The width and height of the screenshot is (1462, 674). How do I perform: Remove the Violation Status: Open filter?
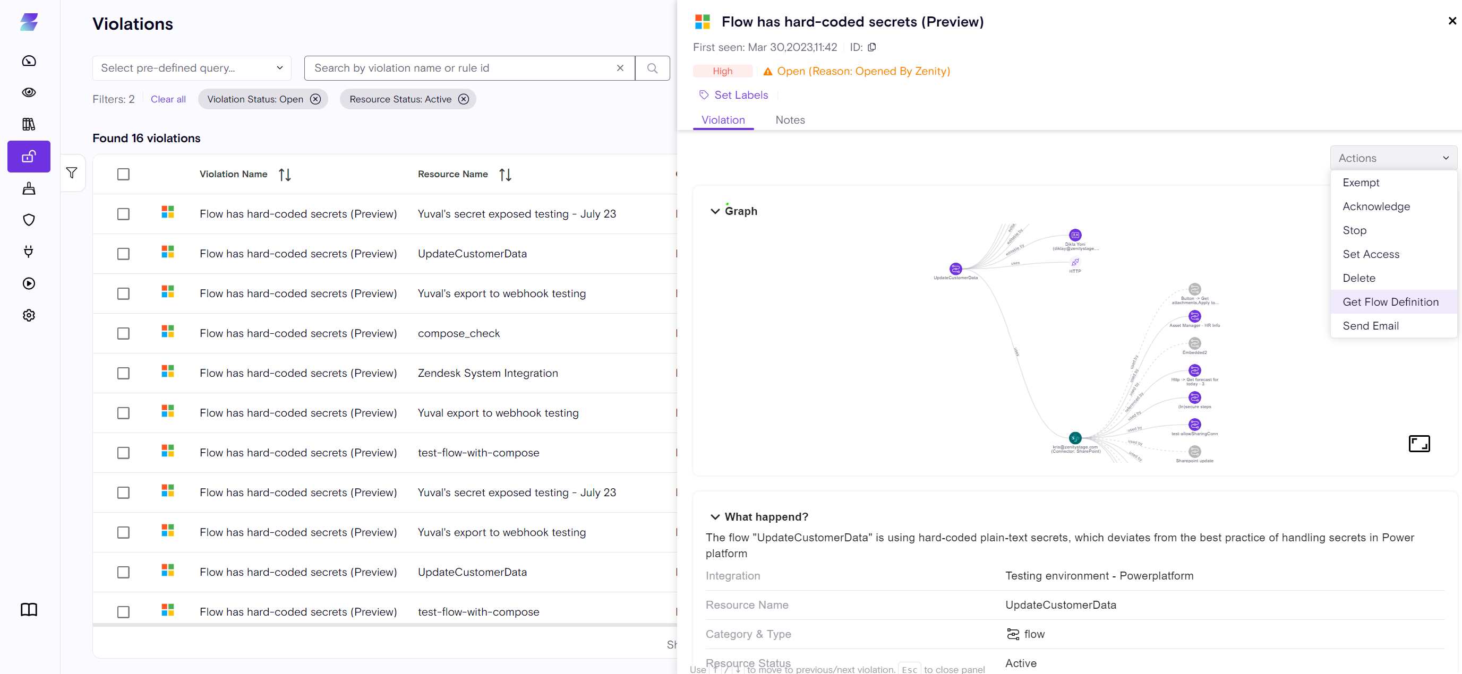315,99
